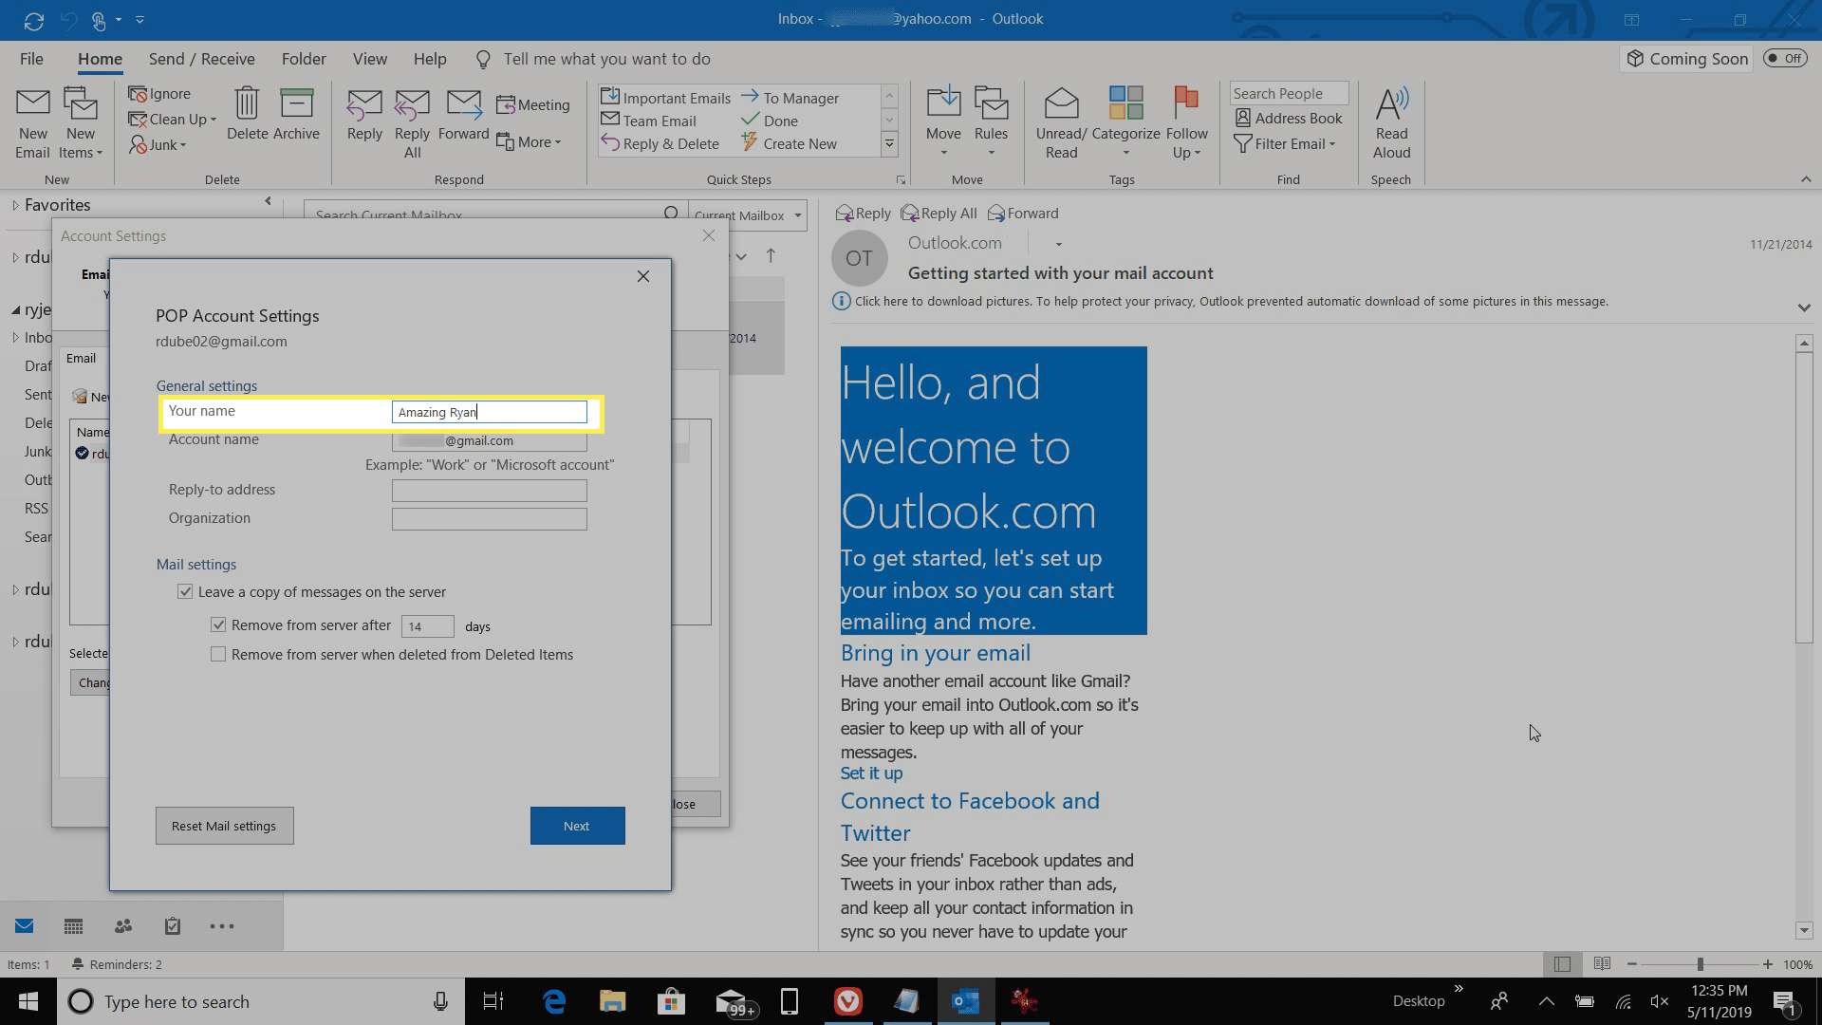Click the mailbox search magnifier icon
1822x1025 pixels.
[x=671, y=213]
